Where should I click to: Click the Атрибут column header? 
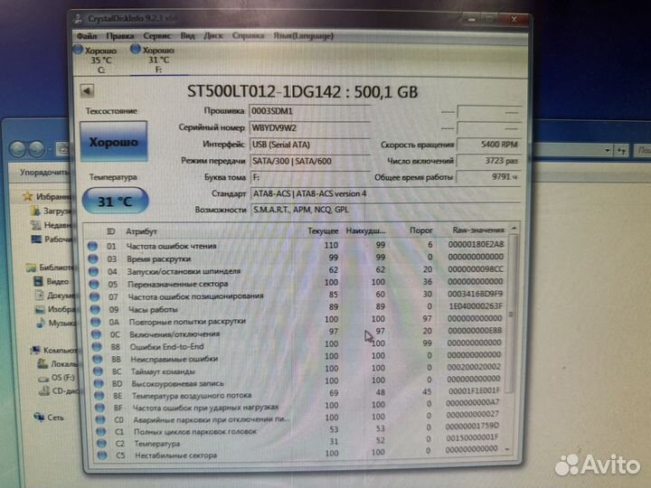click(x=142, y=231)
